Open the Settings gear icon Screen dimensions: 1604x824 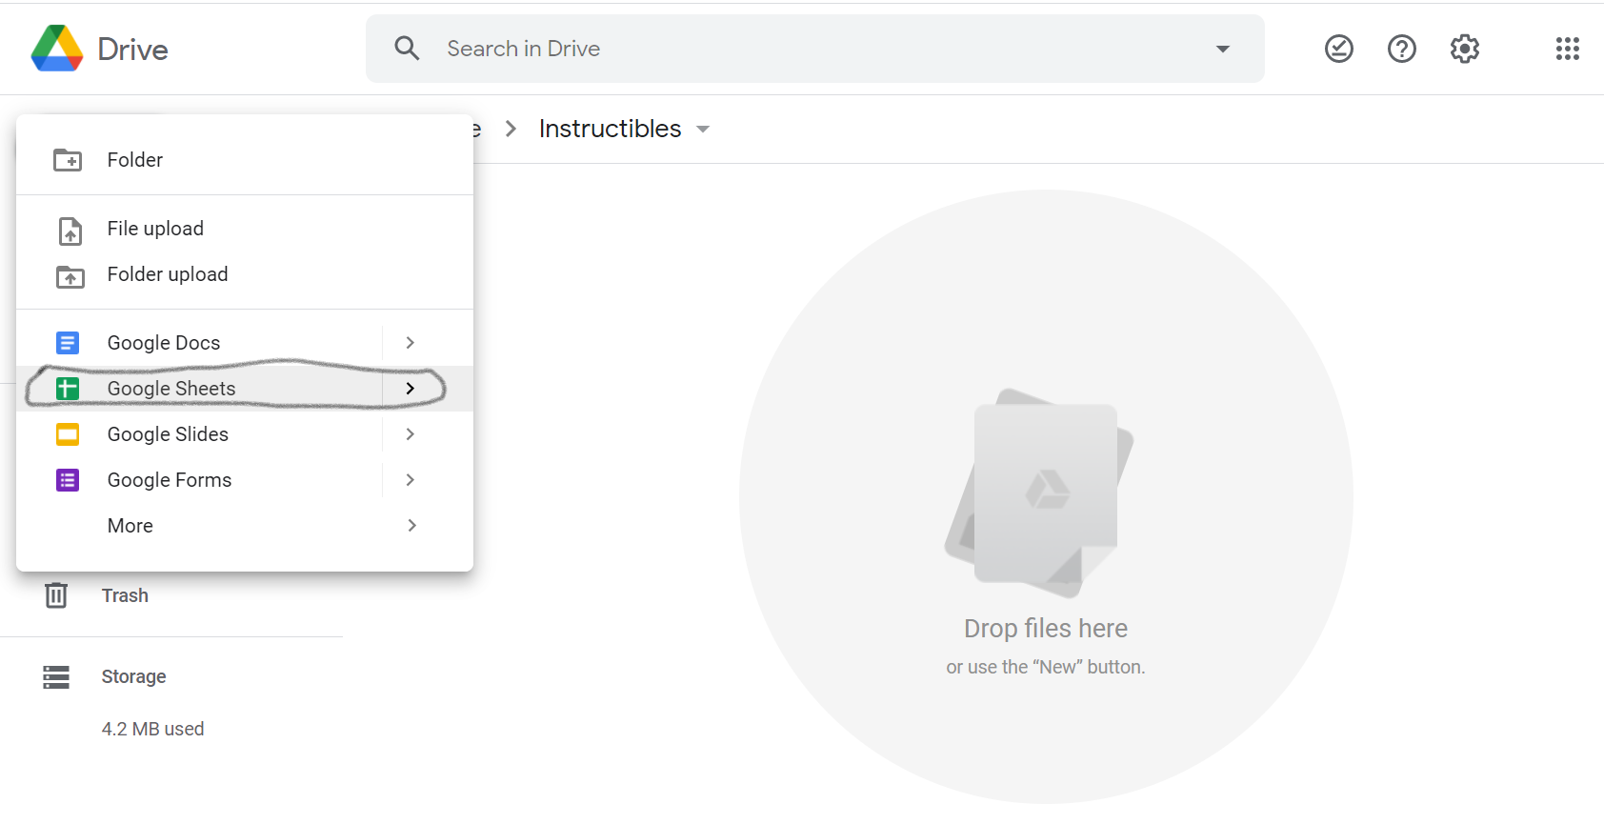1464,49
